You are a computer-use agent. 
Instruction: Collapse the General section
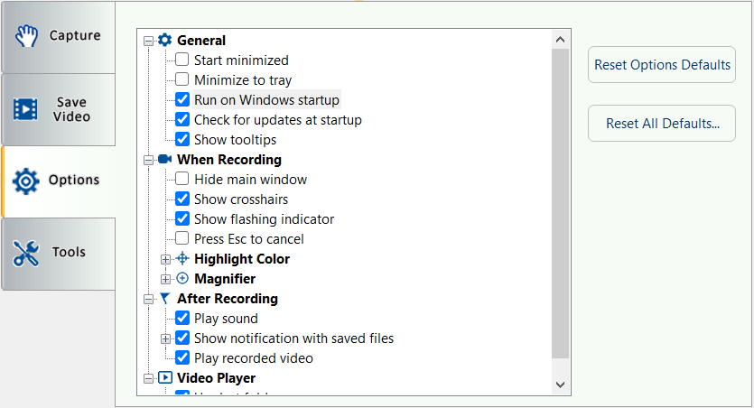[148, 41]
